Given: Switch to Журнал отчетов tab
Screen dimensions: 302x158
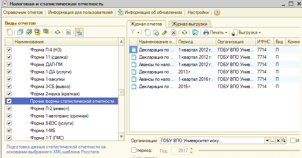Looking at the screenshot, I should pos(146,24).
